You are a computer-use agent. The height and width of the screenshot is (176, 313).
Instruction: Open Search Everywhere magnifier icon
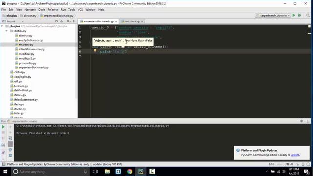[308, 15]
